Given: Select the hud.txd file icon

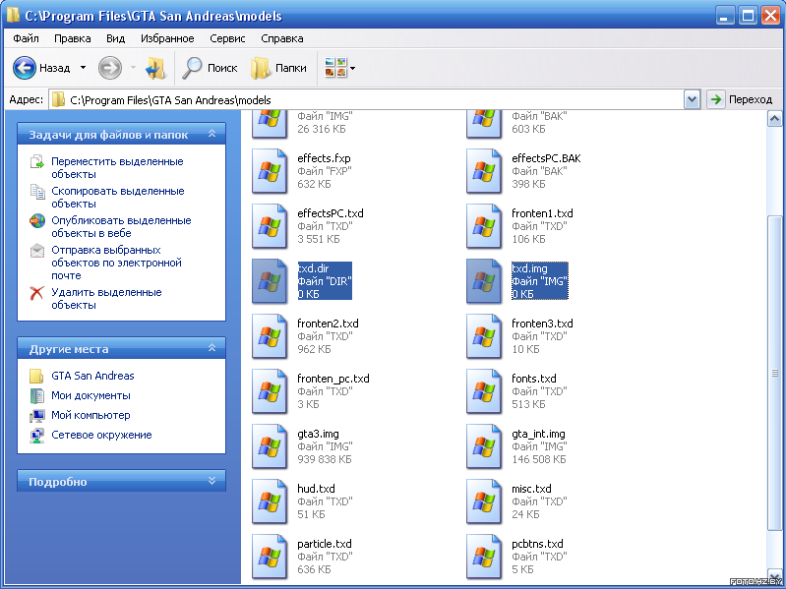Looking at the screenshot, I should [x=270, y=501].
